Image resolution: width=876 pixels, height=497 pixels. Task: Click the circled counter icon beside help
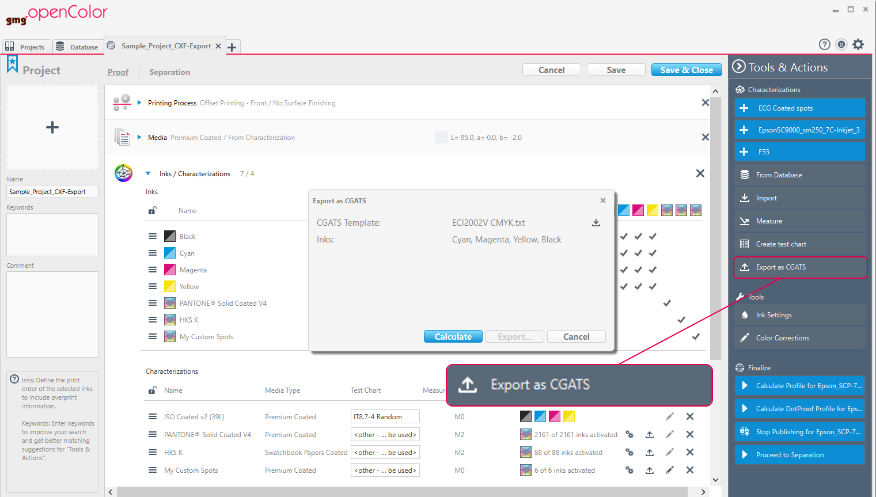click(841, 44)
